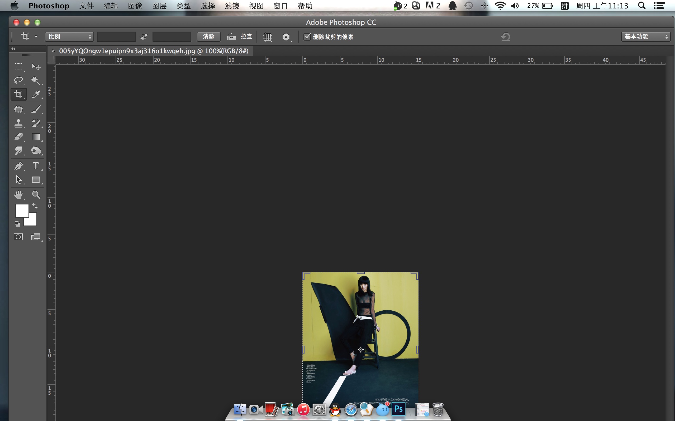Select the Crop tool in toolbox
675x421 pixels.
click(18, 94)
